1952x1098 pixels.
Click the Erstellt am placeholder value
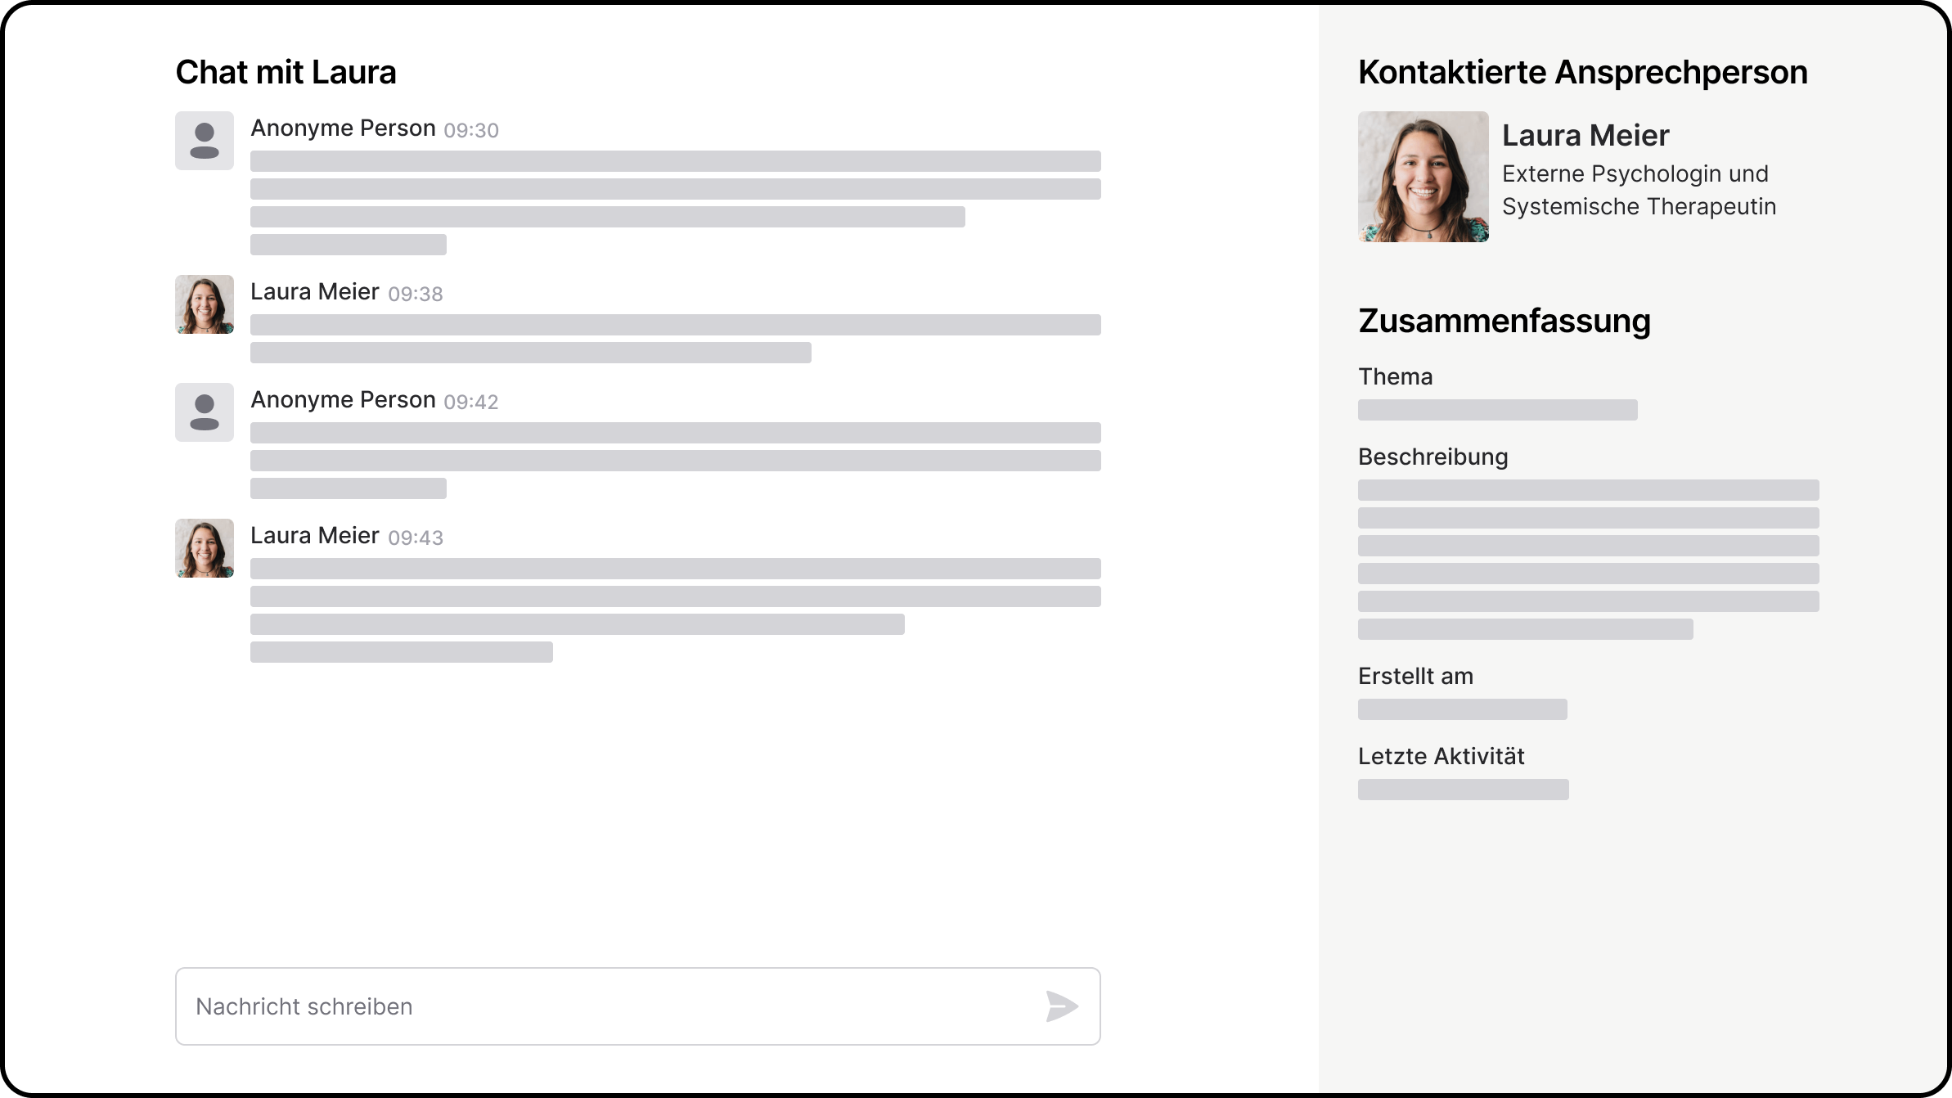(x=1462, y=709)
